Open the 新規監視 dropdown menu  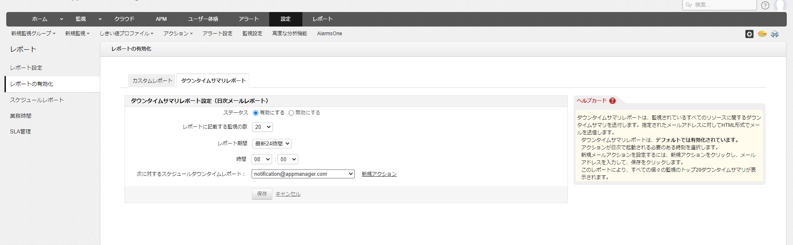pyautogui.click(x=77, y=34)
